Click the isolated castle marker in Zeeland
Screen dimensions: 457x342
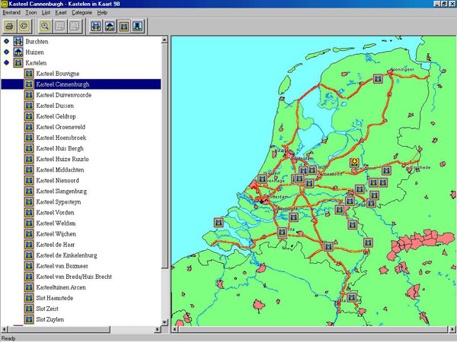pyautogui.click(x=219, y=223)
